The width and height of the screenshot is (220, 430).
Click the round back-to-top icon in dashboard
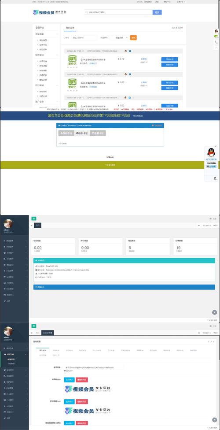coord(215,312)
